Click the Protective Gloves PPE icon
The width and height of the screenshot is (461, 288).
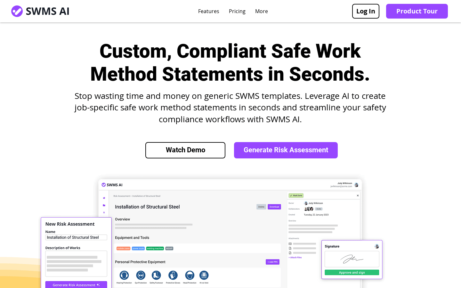pos(173,275)
